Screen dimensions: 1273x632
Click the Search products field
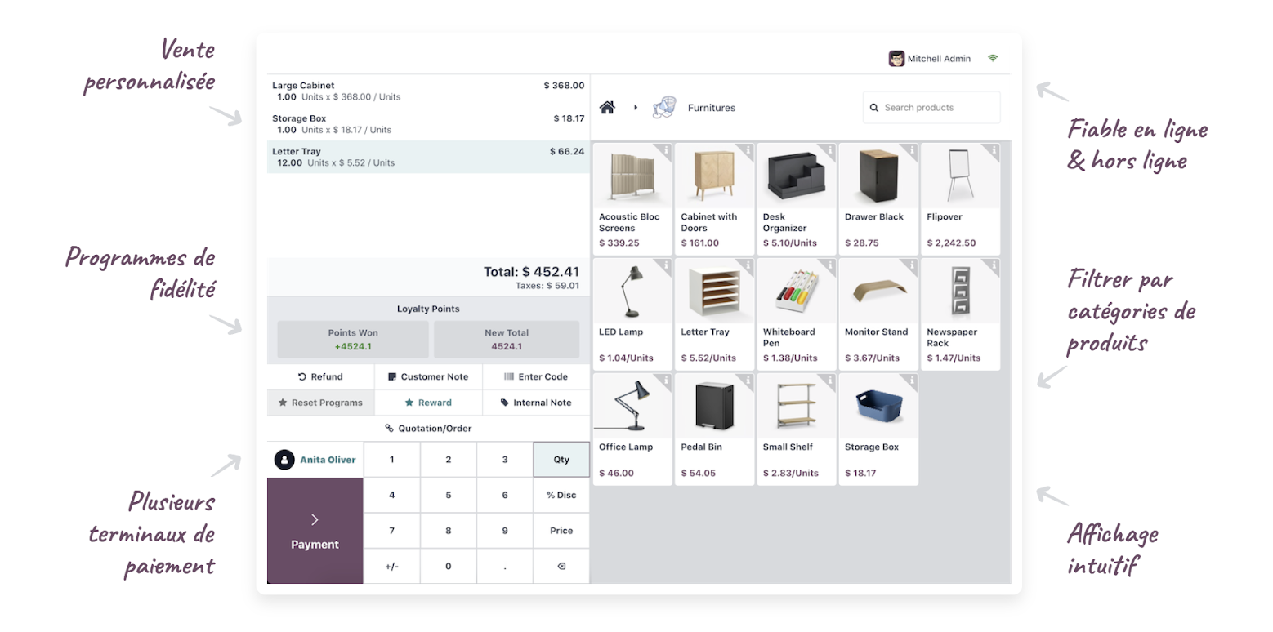pos(931,108)
